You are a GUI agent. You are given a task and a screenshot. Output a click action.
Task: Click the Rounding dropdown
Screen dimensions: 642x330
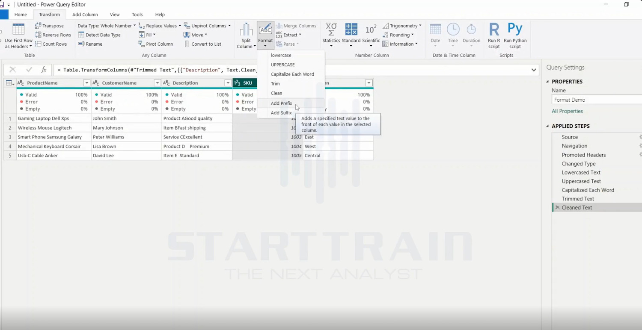(x=398, y=35)
